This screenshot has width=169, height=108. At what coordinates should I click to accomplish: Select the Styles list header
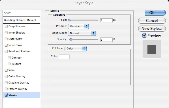coord(22,13)
